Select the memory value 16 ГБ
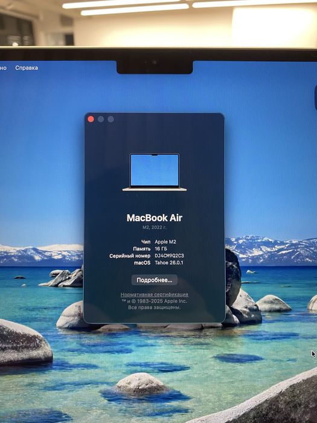 (161, 249)
